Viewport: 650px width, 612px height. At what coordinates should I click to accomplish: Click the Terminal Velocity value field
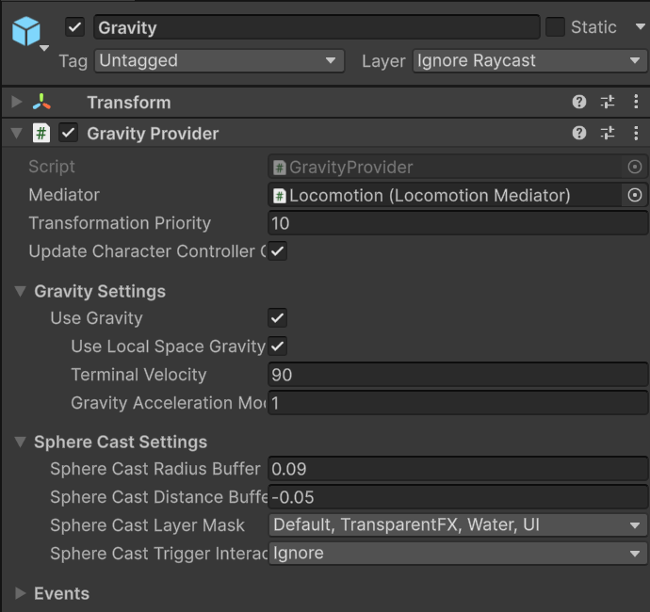pyautogui.click(x=458, y=375)
